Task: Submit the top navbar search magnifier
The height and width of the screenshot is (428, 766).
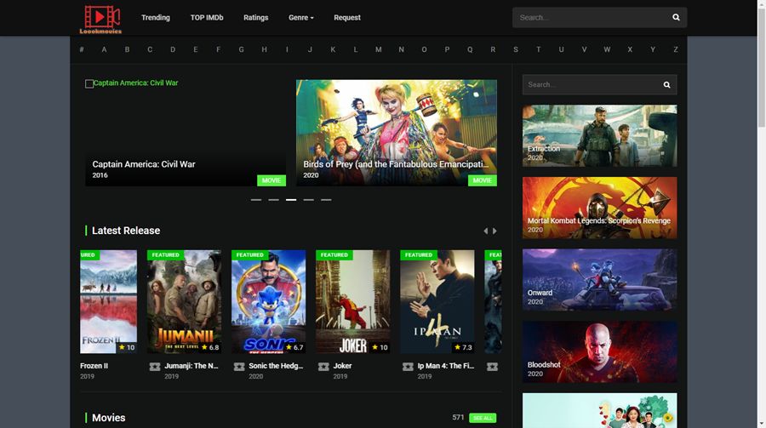Action: [676, 18]
